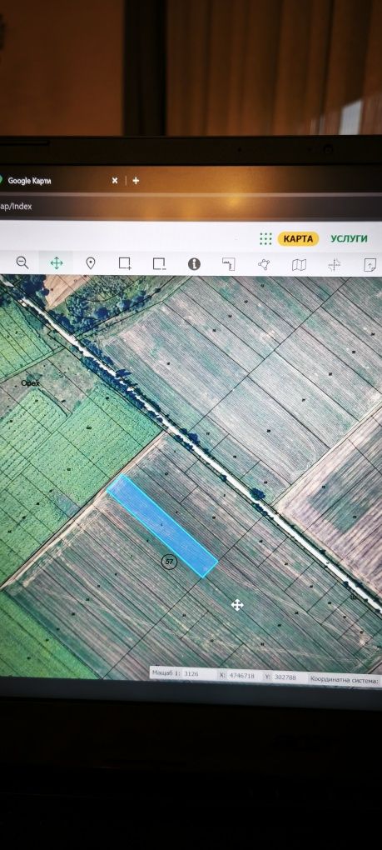382x850 pixels.
Task: Click the highlighted blue parcel
Action: coord(162,525)
